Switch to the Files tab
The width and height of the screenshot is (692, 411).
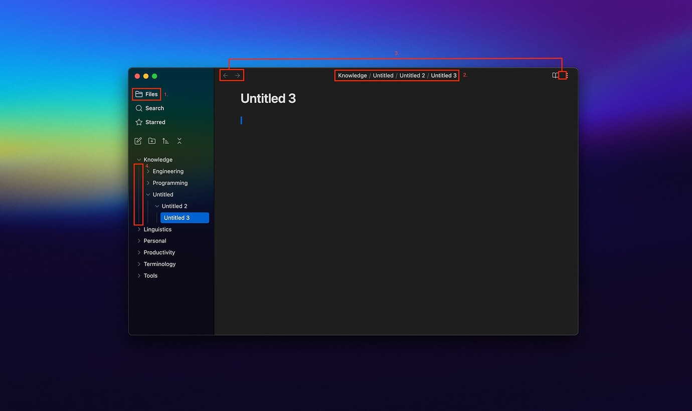(146, 94)
